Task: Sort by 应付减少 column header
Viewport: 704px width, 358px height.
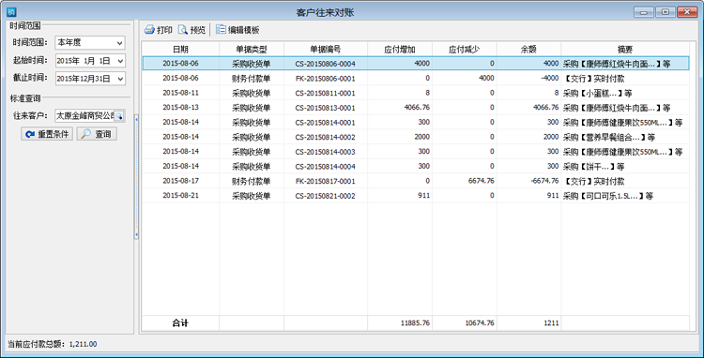Action: (465, 50)
